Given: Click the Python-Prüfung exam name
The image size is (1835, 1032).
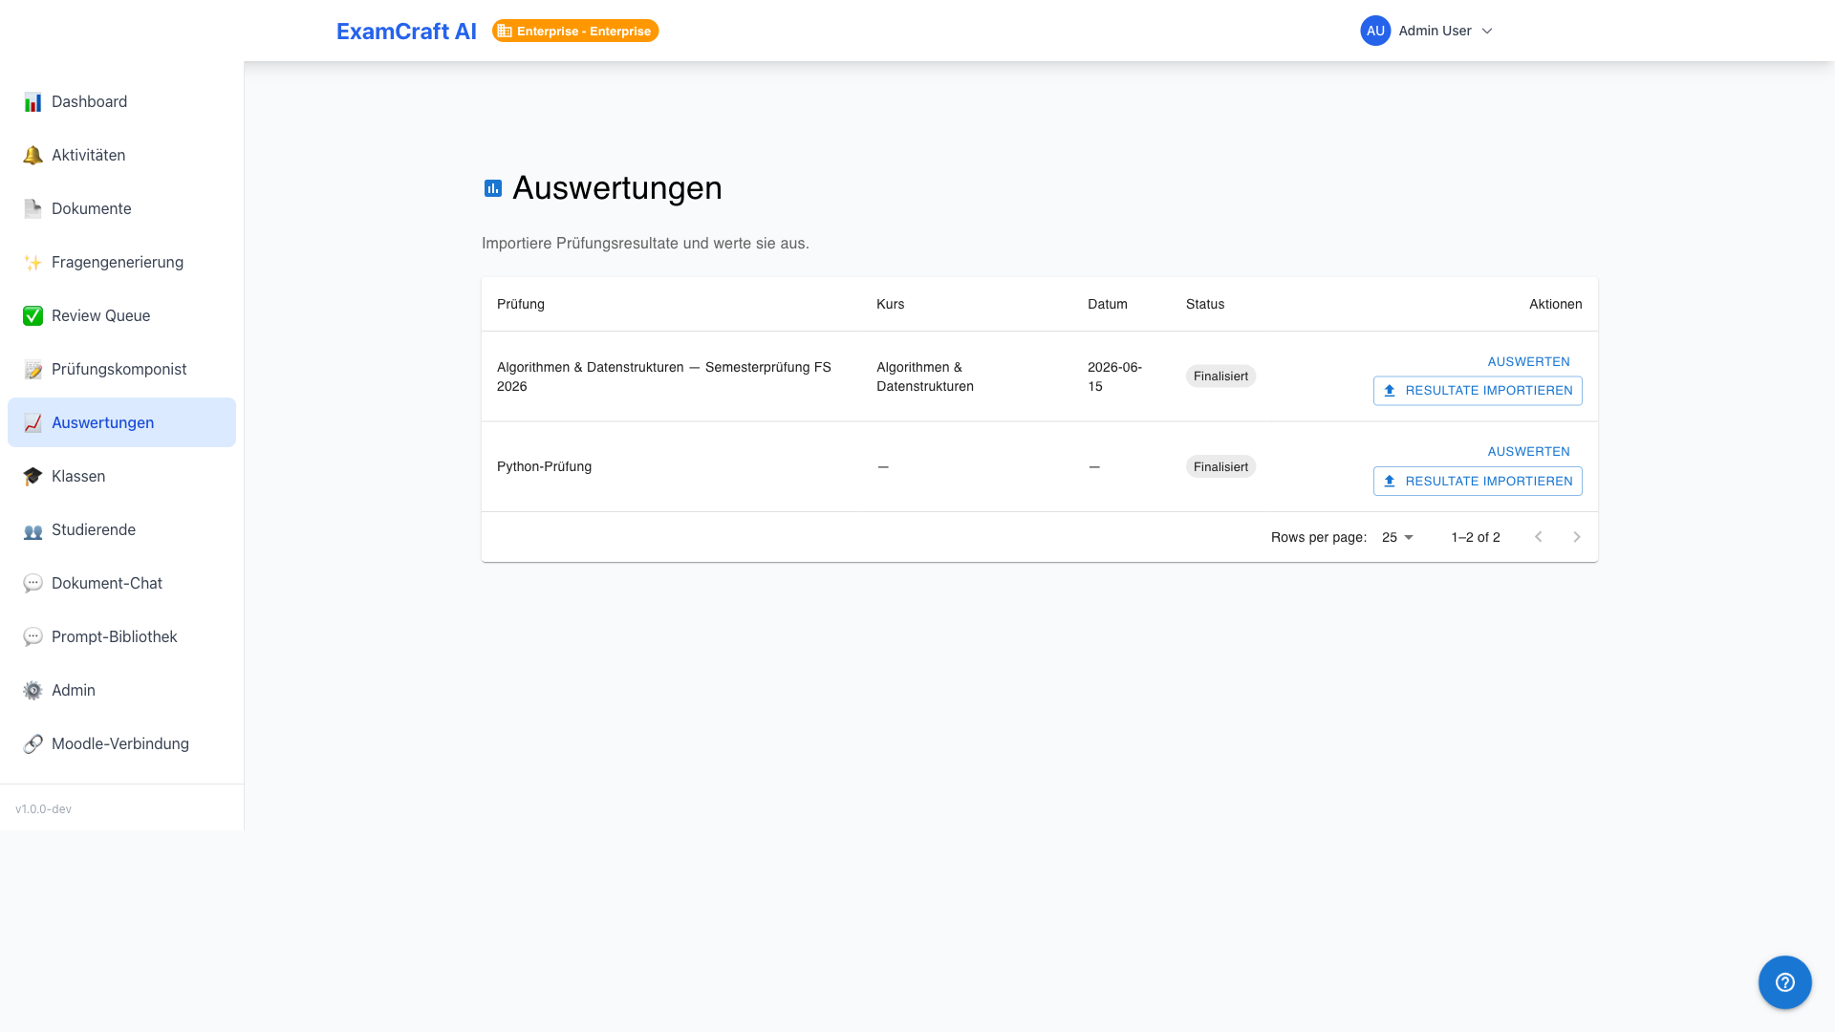Looking at the screenshot, I should pyautogui.click(x=544, y=466).
